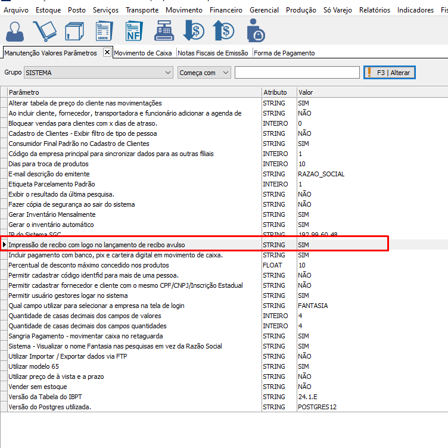Click the product box icon
Viewport: 448px width, 448px height.
(74, 31)
